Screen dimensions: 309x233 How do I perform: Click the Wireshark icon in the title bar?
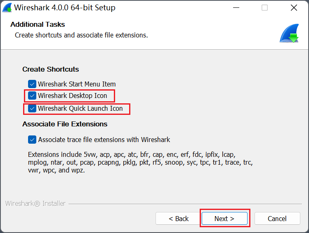pyautogui.click(x=7, y=8)
